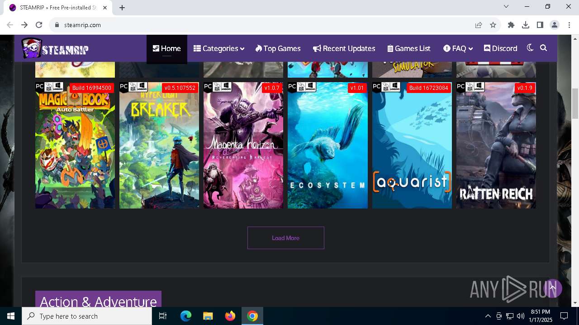Open File Explorer from taskbar
Screen dimensions: 579x325
click(208, 316)
